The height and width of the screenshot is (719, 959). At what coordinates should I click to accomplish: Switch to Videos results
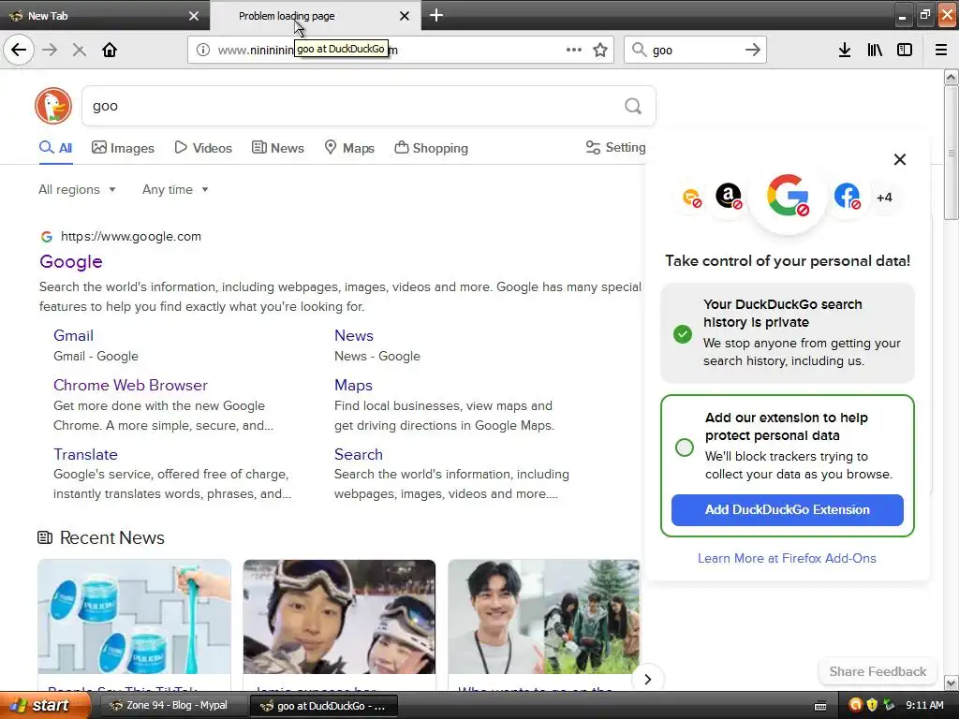click(x=203, y=148)
